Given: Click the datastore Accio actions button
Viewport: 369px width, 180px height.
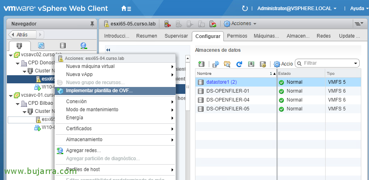Looking at the screenshot, I should tap(283, 64).
